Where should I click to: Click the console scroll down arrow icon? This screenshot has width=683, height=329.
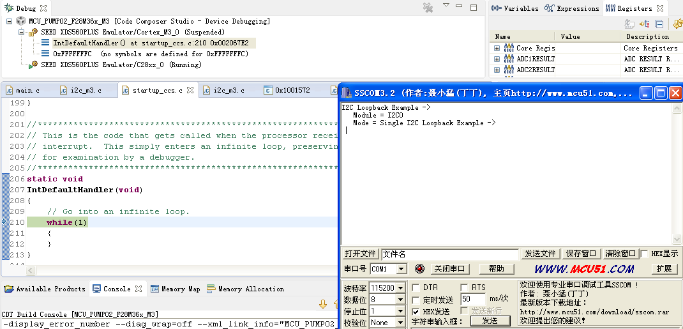(323, 303)
